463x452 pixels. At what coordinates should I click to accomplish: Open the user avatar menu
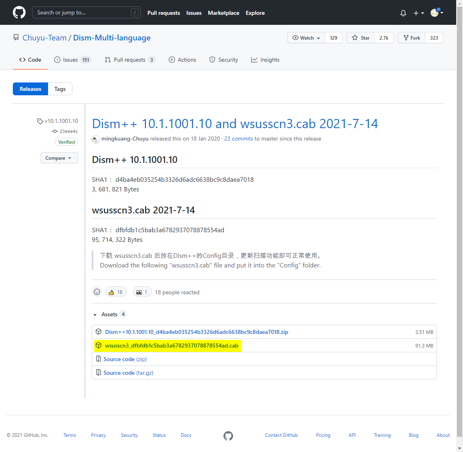point(437,12)
